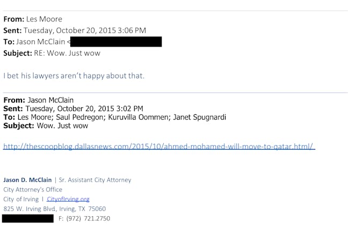Click the sent time 3:02 PM line

[x=73, y=108]
